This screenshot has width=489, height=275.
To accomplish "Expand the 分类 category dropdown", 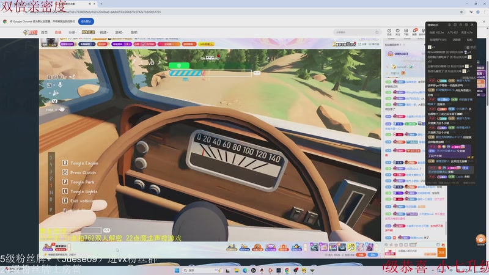I will point(72,32).
